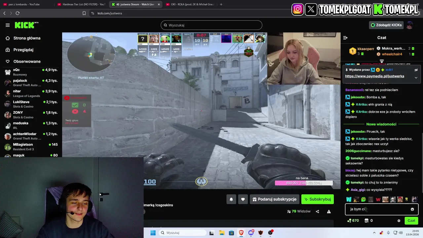Image resolution: width=423 pixels, height=238 pixels.
Task: Click the green Subskrybuj button
Action: click(x=318, y=199)
